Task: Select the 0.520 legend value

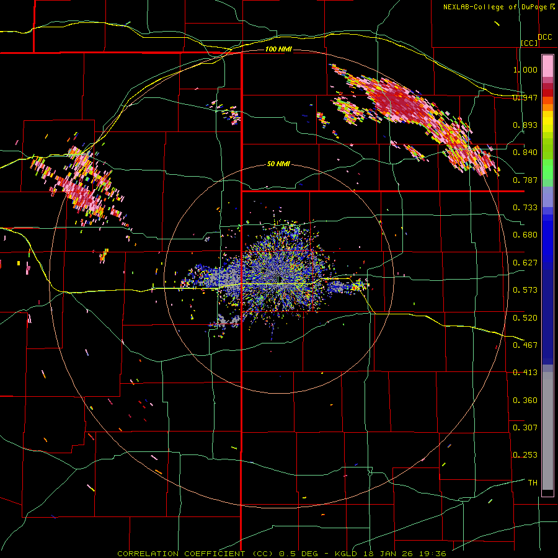Action: [x=525, y=318]
